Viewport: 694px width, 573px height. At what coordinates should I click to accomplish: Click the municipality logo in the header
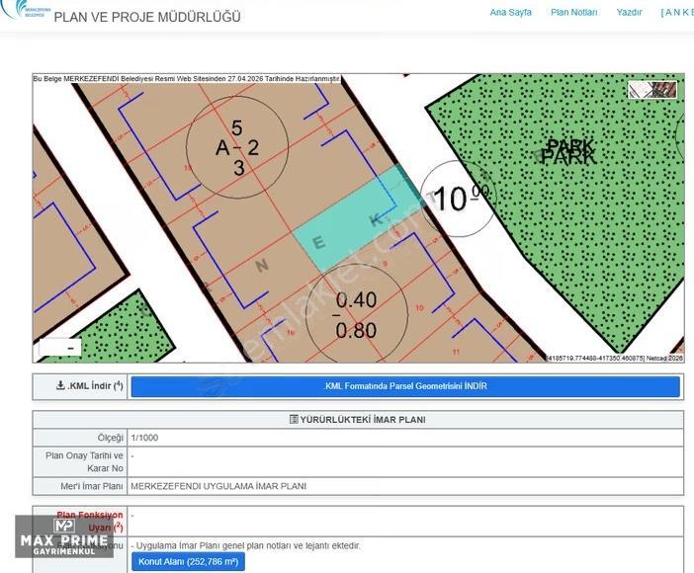tap(26, 10)
